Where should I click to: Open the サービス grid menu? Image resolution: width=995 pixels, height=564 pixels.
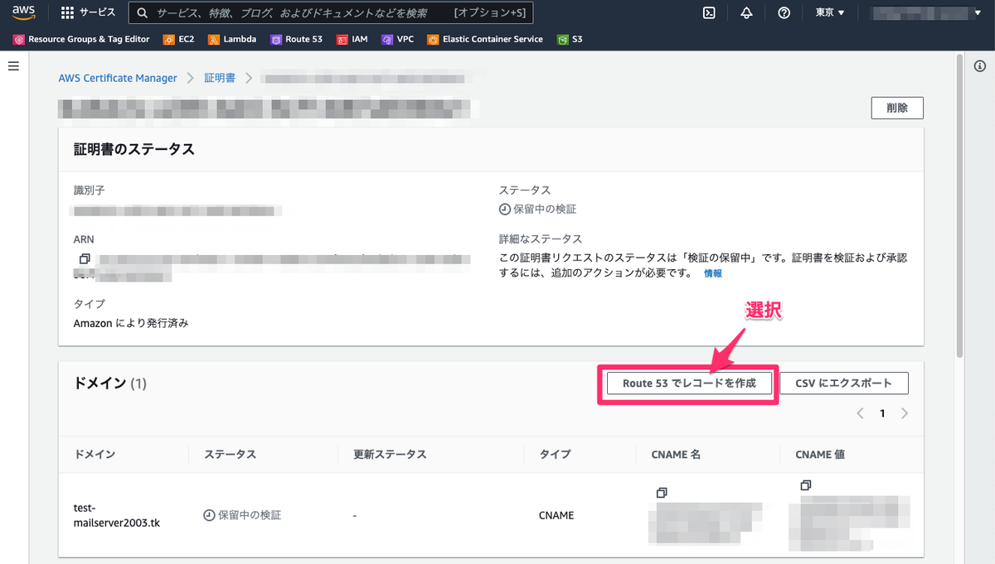point(88,13)
